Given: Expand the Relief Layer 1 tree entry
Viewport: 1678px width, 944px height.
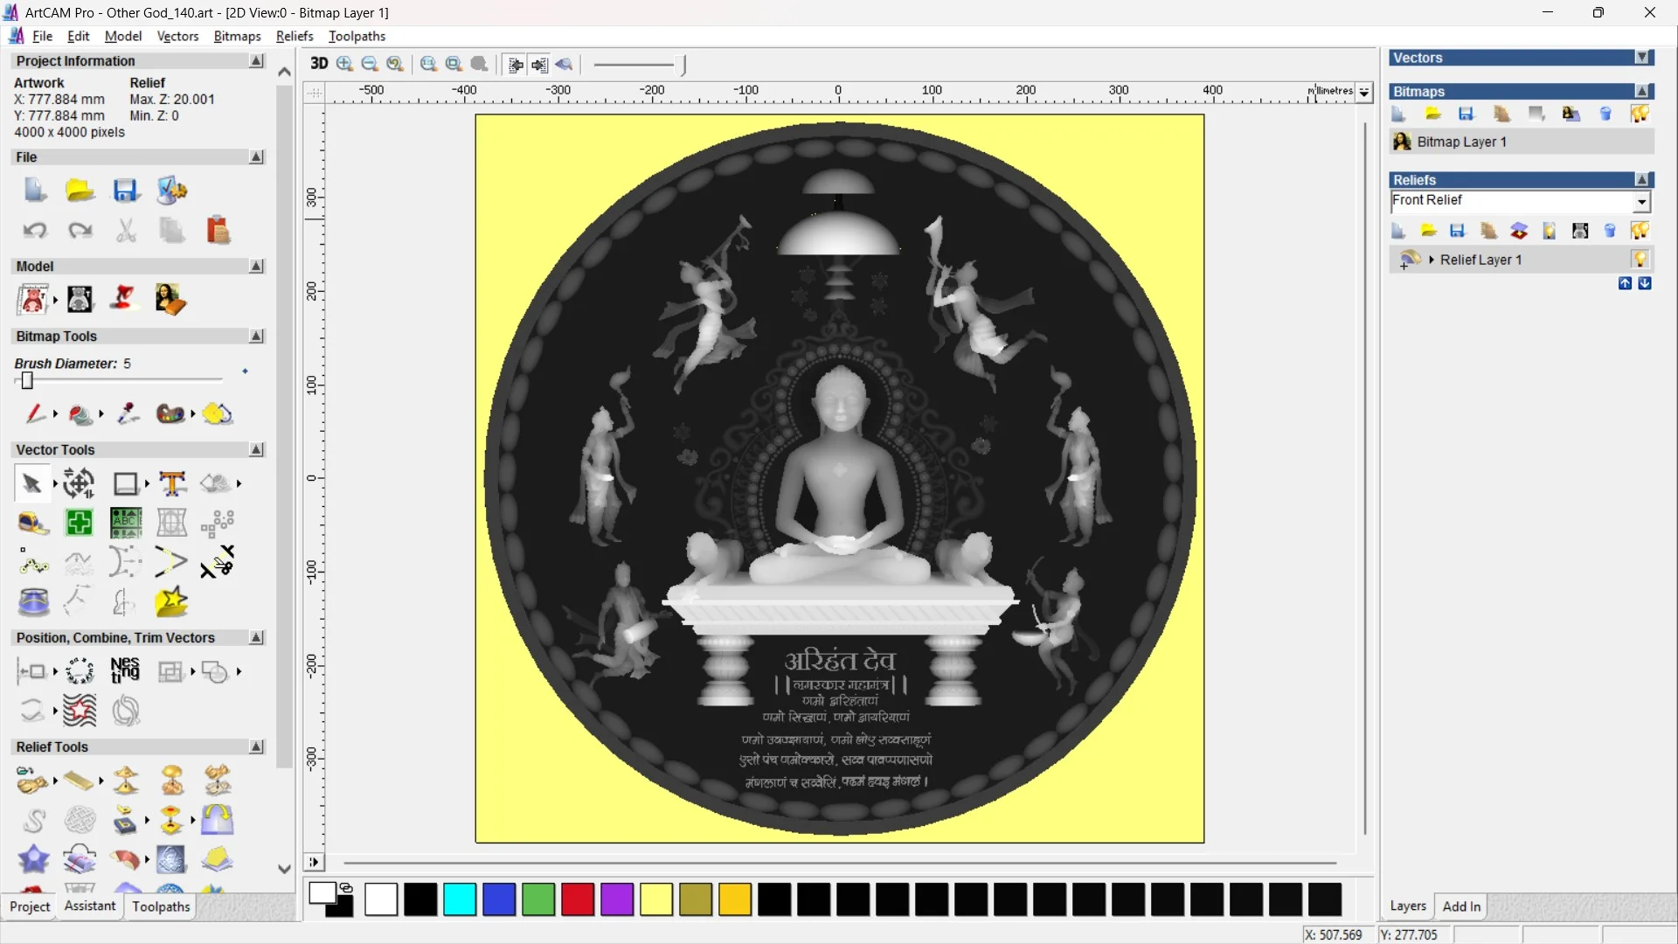Looking at the screenshot, I should tap(1432, 259).
